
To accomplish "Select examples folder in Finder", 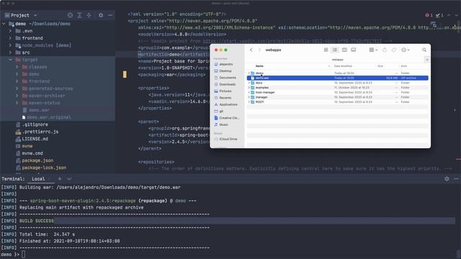I will tap(338, 88).
